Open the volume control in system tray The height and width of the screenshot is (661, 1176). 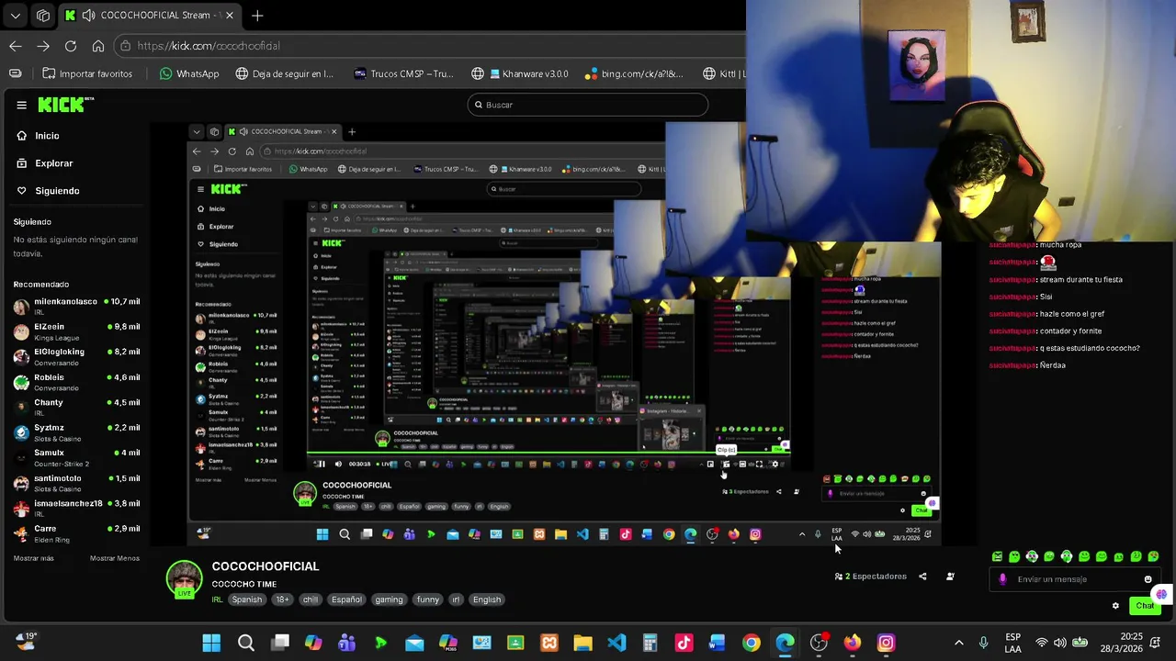[x=1060, y=643]
